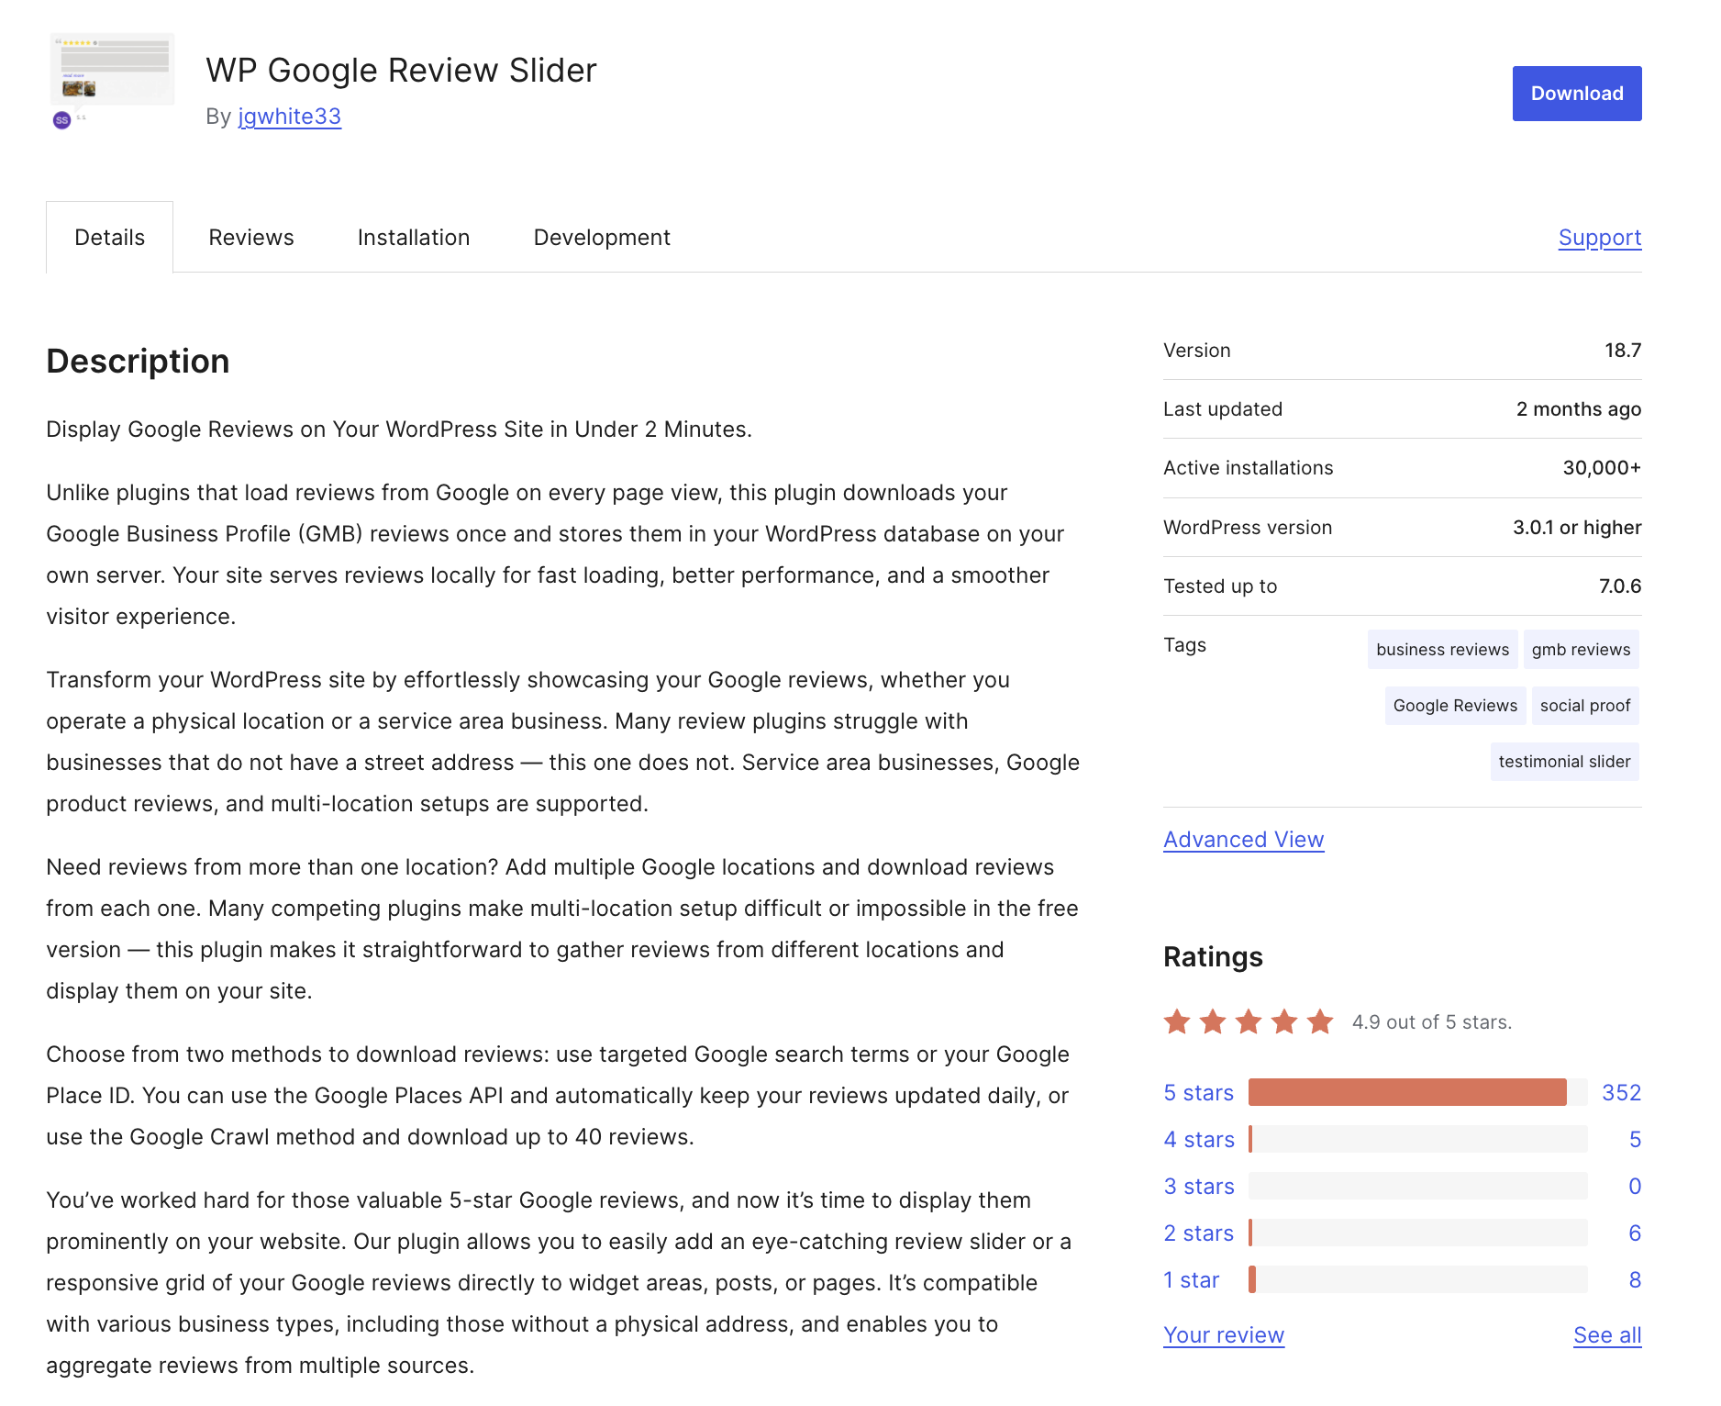Click the count 6 for 2 stars
This screenshot has width=1721, height=1406.
click(x=1634, y=1233)
